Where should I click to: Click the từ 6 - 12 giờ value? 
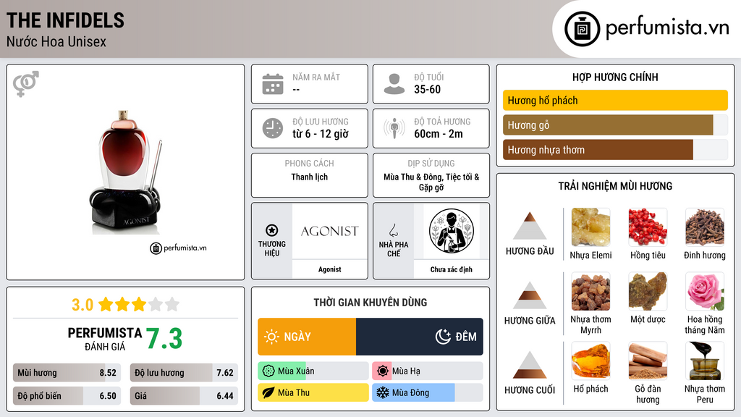click(x=321, y=134)
